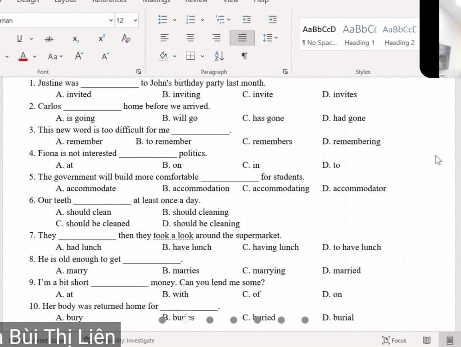Open the Paragraph dialog launcher
This screenshot has width=461, height=347.
coord(285,72)
